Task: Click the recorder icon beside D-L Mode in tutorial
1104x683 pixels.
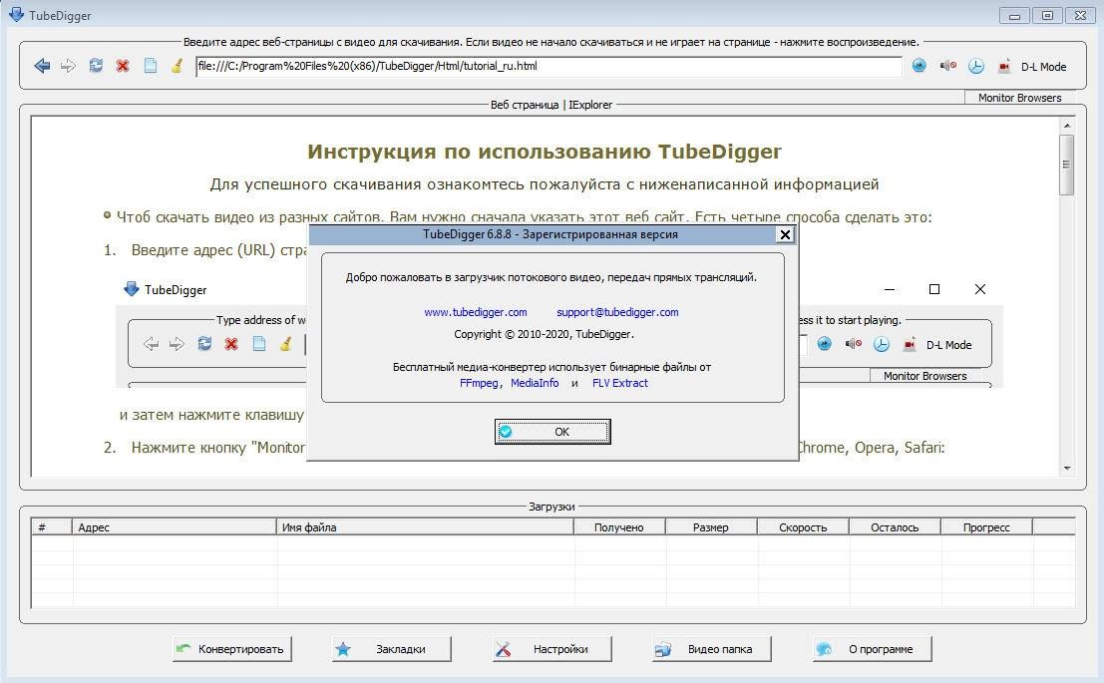Action: click(x=910, y=344)
